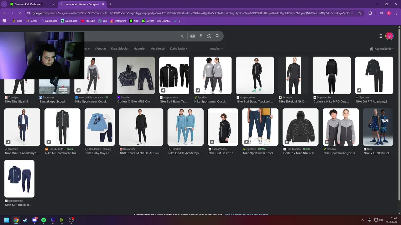The image size is (401, 225).
Task: Open the Instagram bookmark
Action: pos(118,21)
